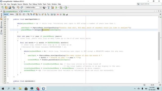This screenshot has height=91, width=162.
Task: Open the browser selection dropdown arrow
Action: click(x=46, y=7)
